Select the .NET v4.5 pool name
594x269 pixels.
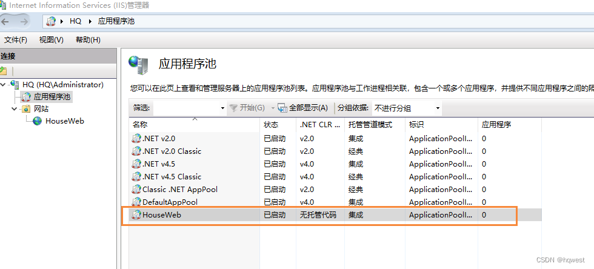(159, 164)
